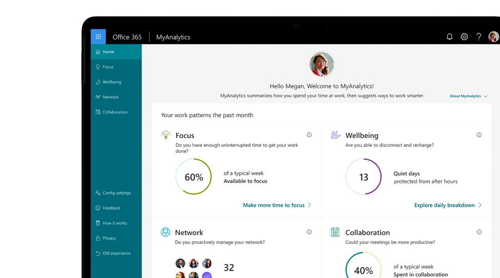Open the Office 365 app launcher waffle
500x278 pixels.
[98, 37]
